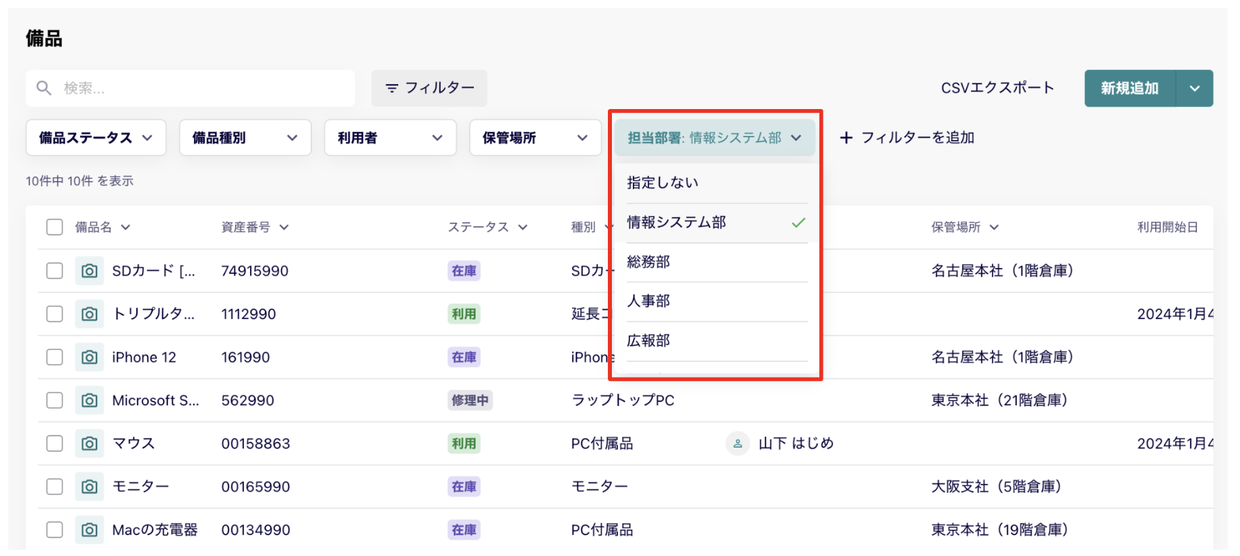
Task: Click camera icon beside モニター
Action: 89,487
